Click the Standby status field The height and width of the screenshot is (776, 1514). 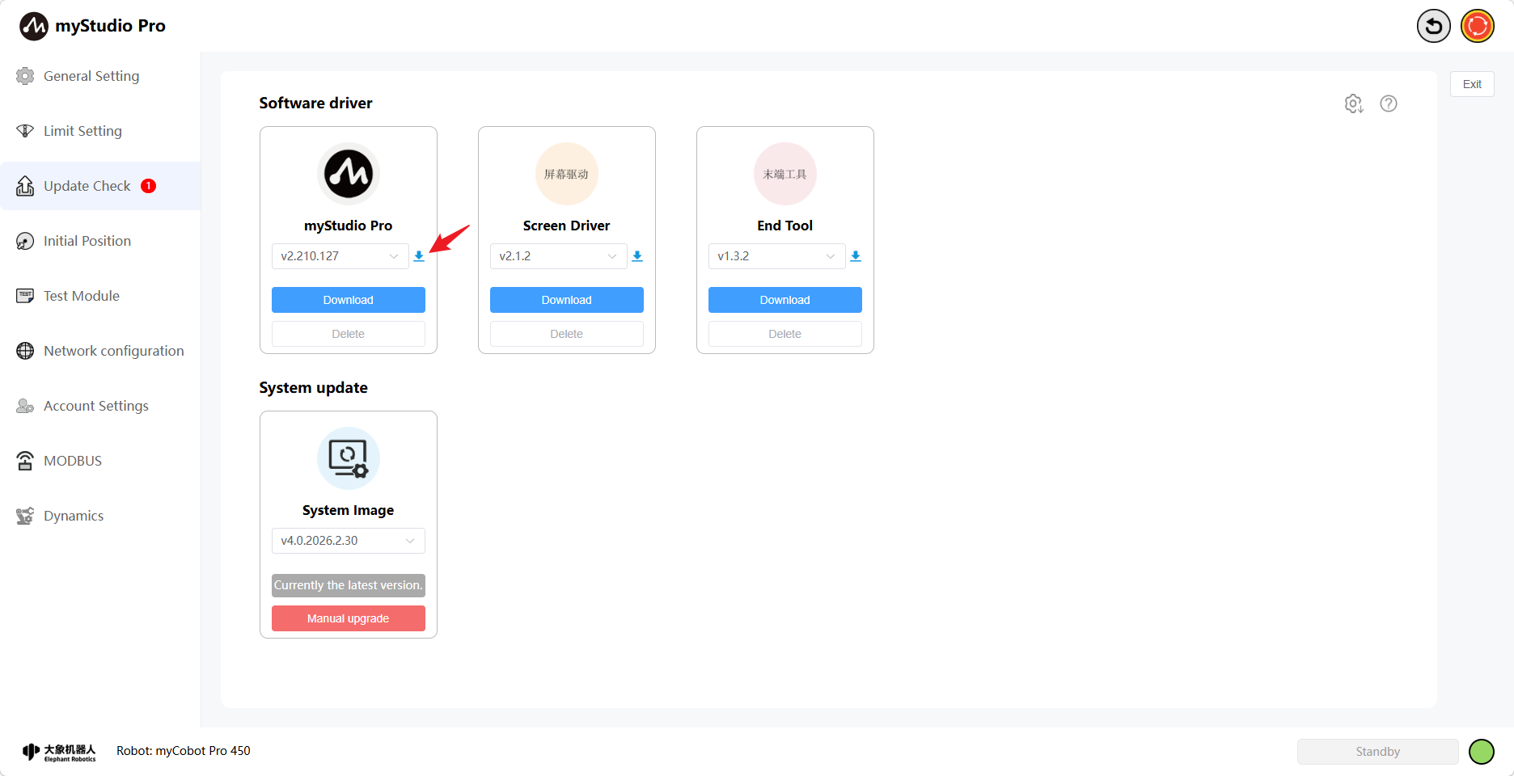[x=1377, y=752]
